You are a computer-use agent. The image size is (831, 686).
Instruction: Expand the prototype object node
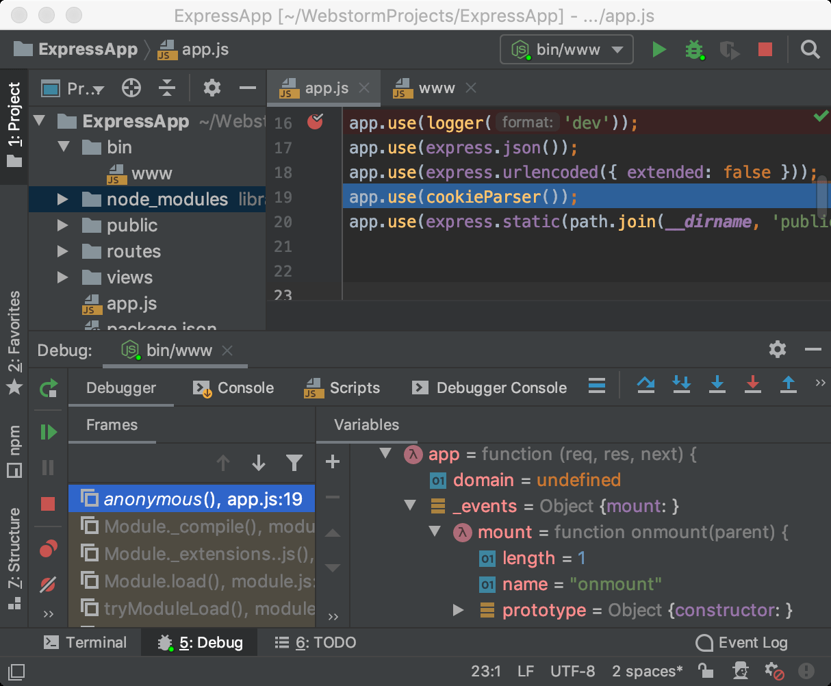tap(459, 610)
